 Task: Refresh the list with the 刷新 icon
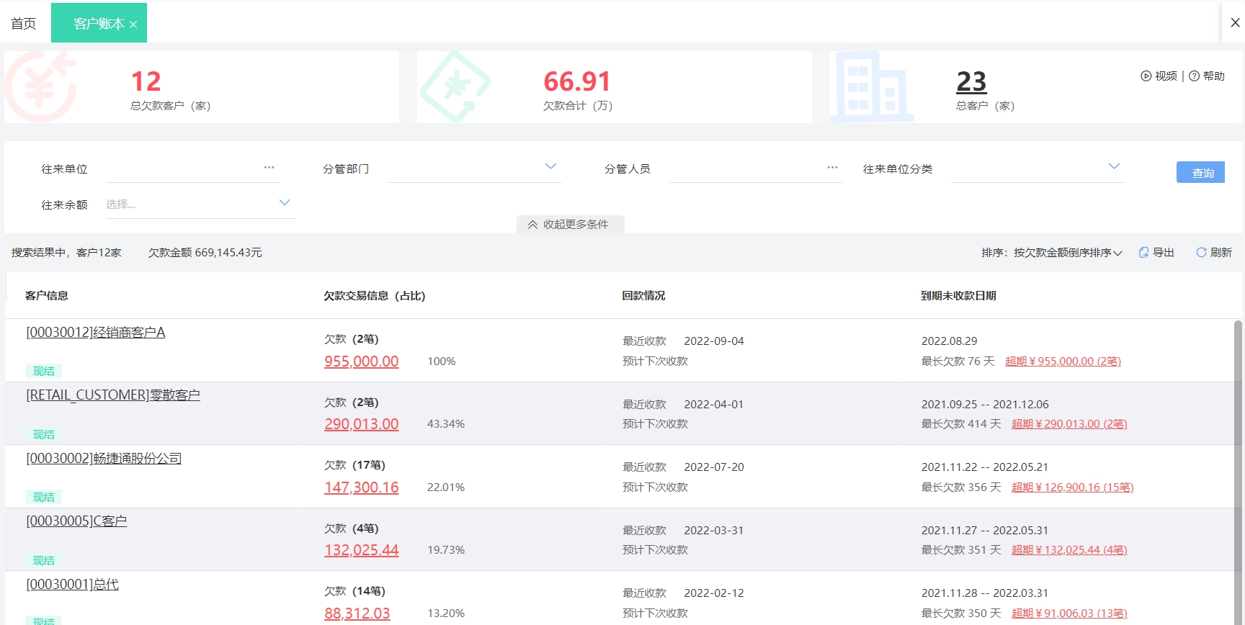click(x=1201, y=253)
